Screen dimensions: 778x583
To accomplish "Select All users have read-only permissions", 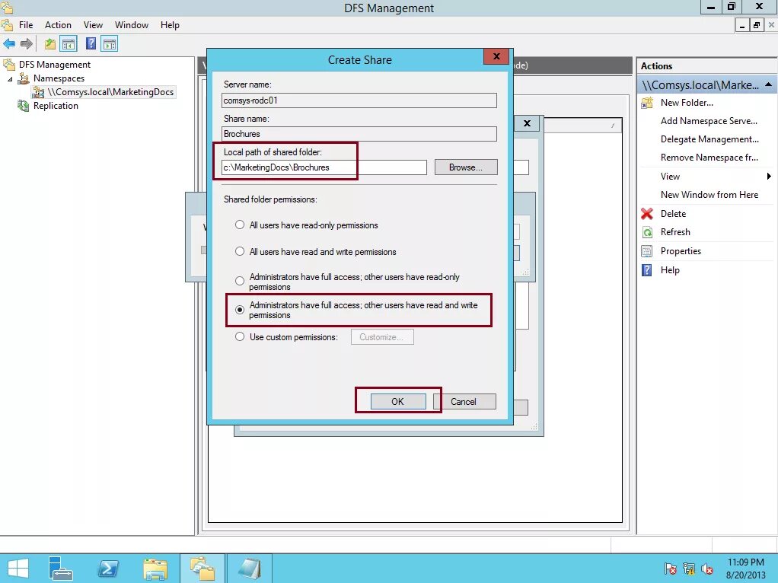I will (240, 225).
